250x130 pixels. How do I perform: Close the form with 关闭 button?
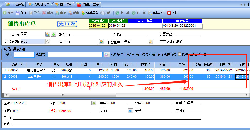[x=173, y=13]
